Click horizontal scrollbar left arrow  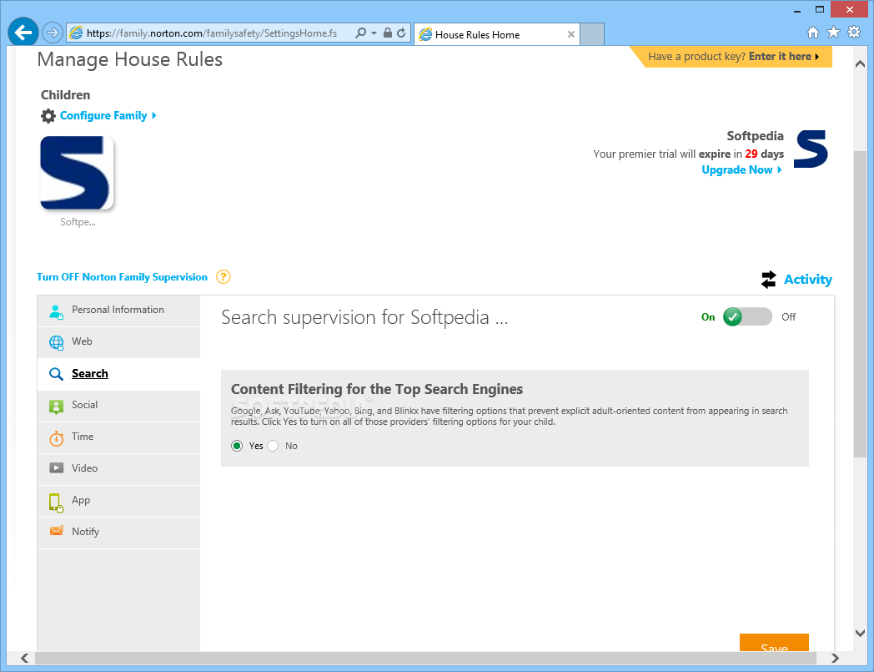(25, 658)
